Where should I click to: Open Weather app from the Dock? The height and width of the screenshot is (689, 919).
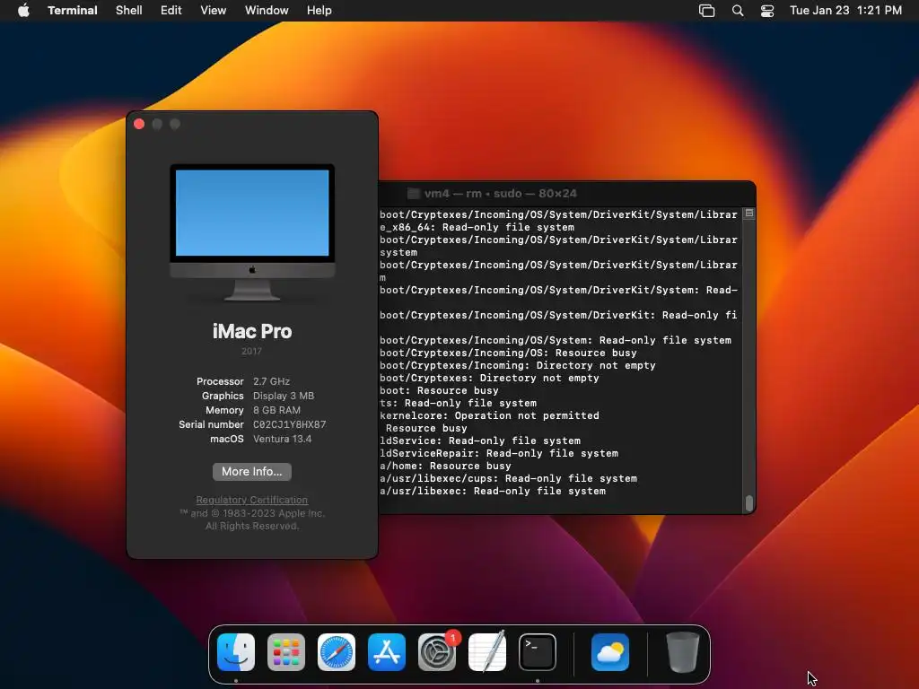coord(610,652)
